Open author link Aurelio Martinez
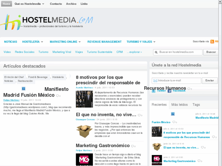 click(84, 88)
